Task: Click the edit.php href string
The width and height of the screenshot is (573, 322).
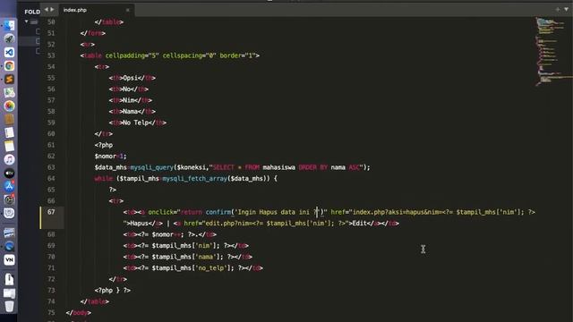Action: pos(275,223)
